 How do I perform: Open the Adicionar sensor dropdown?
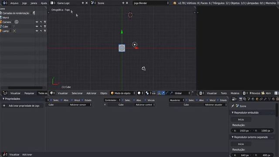(80, 105)
